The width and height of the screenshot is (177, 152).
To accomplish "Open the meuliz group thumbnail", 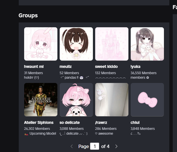I will pos(76,44).
